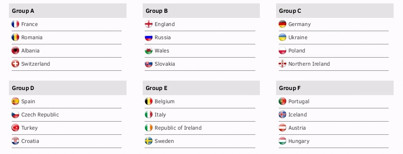Click the Germany flag icon
This screenshot has height=154, width=403.
coord(282,24)
